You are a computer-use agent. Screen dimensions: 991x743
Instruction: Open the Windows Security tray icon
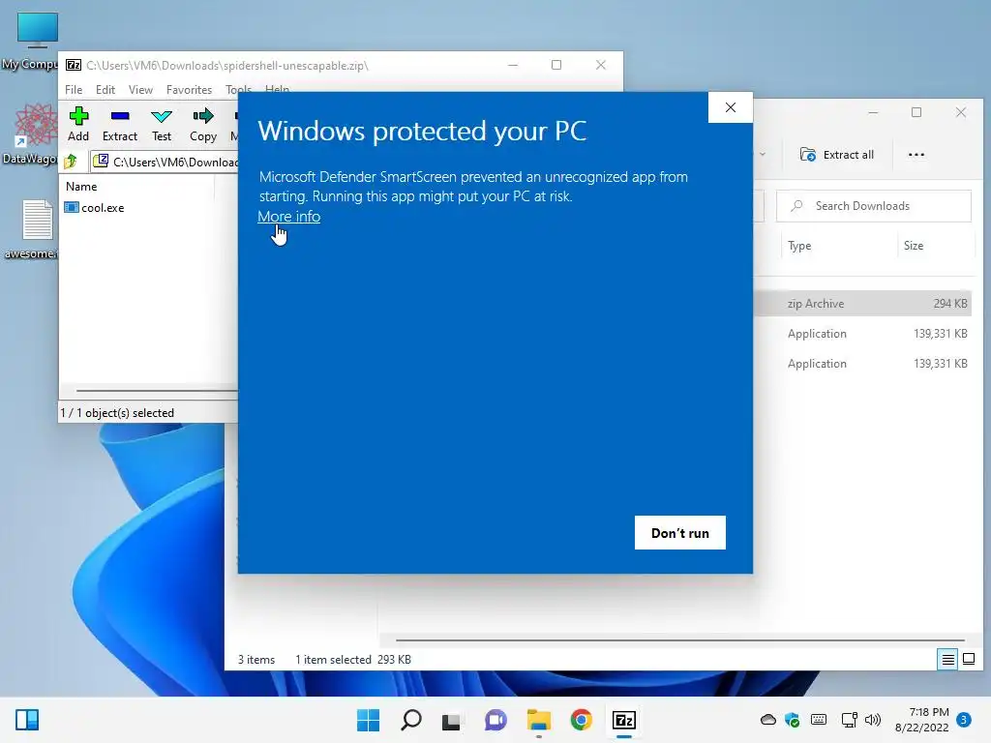coord(792,720)
